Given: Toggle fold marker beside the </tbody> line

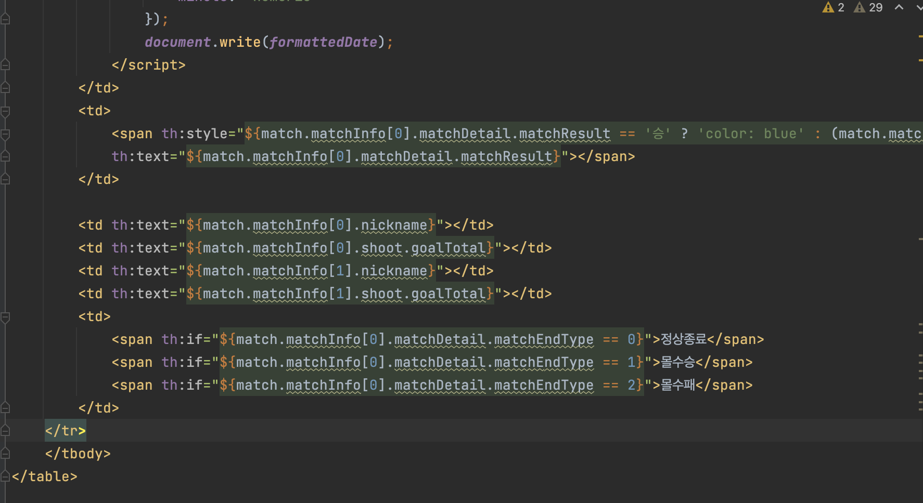Looking at the screenshot, I should (x=5, y=454).
